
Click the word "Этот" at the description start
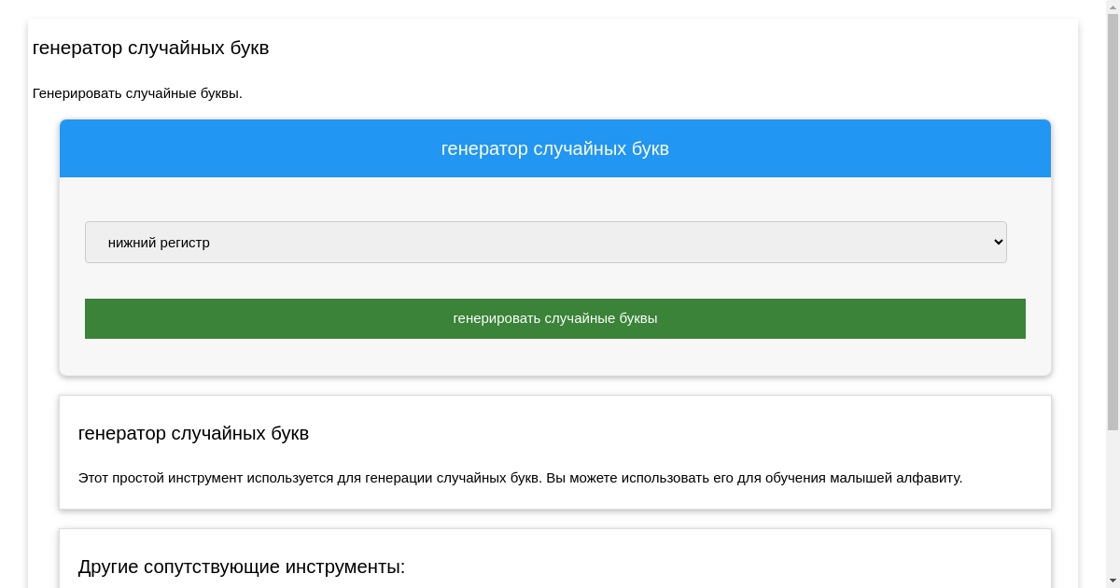pyautogui.click(x=93, y=478)
